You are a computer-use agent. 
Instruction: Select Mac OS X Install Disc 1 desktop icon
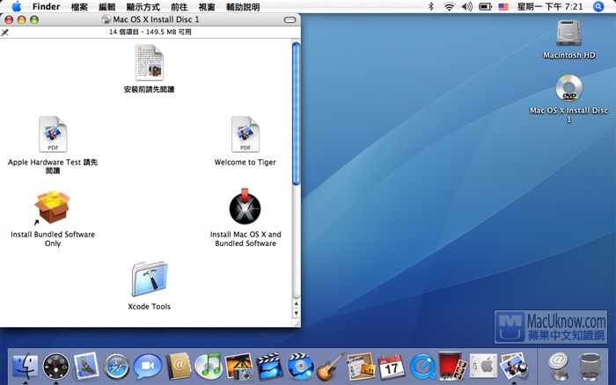pos(568,88)
